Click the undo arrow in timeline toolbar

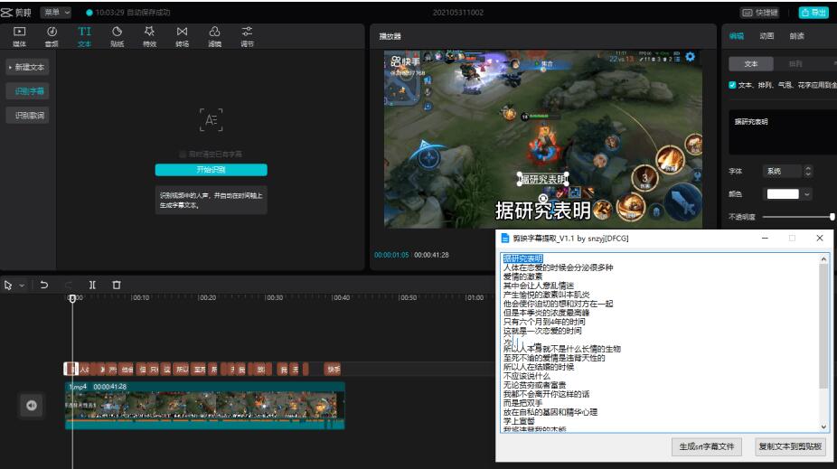43,285
